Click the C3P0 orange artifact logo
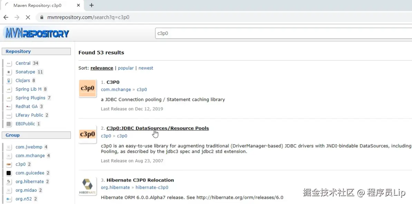The height and width of the screenshot is (204, 412). click(87, 89)
